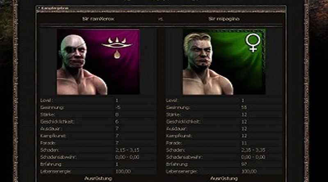The width and height of the screenshot is (328, 182).
Task: Click the right knight's Schaden value
Action: tap(253, 150)
